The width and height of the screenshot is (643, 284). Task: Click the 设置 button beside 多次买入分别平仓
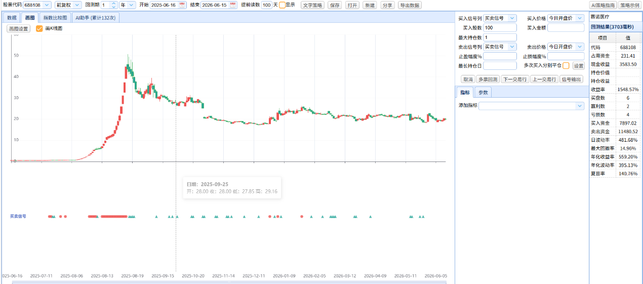point(578,66)
